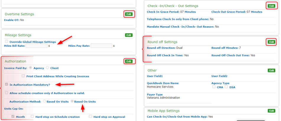Tick the CMA agency type checkbox
281x121 pixels.
click(x=213, y=87)
